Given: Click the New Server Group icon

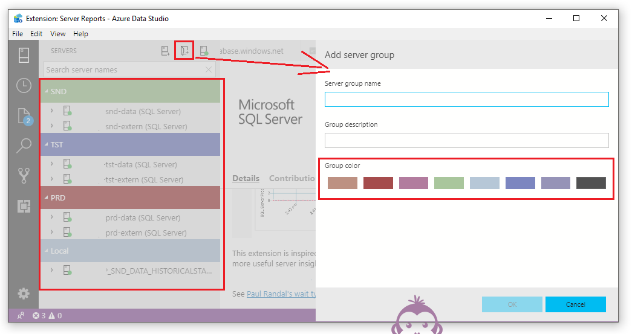Looking at the screenshot, I should coord(184,51).
